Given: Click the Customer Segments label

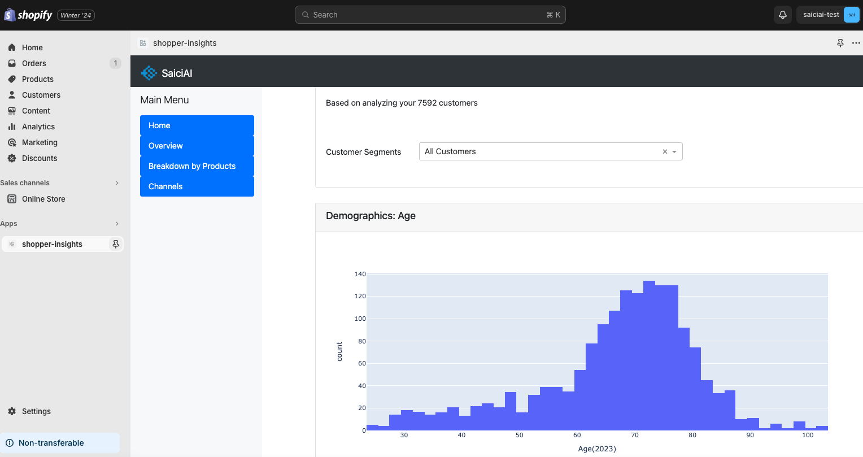Looking at the screenshot, I should (x=363, y=152).
